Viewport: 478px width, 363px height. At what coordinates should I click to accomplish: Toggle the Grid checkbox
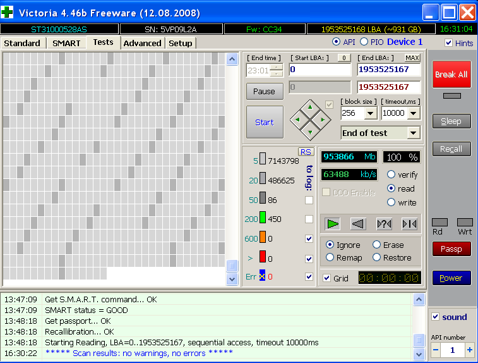tap(326, 278)
